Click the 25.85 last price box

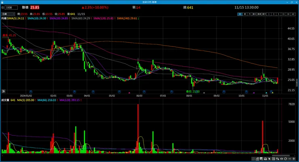(x=35, y=7)
